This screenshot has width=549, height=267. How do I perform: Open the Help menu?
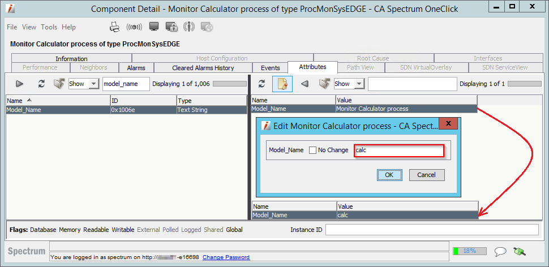[x=68, y=27]
